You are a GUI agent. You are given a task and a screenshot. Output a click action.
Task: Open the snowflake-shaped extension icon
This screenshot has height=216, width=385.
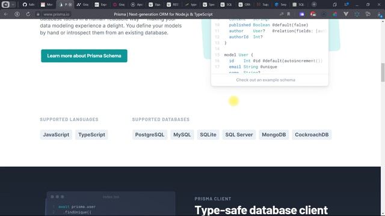click(x=357, y=14)
